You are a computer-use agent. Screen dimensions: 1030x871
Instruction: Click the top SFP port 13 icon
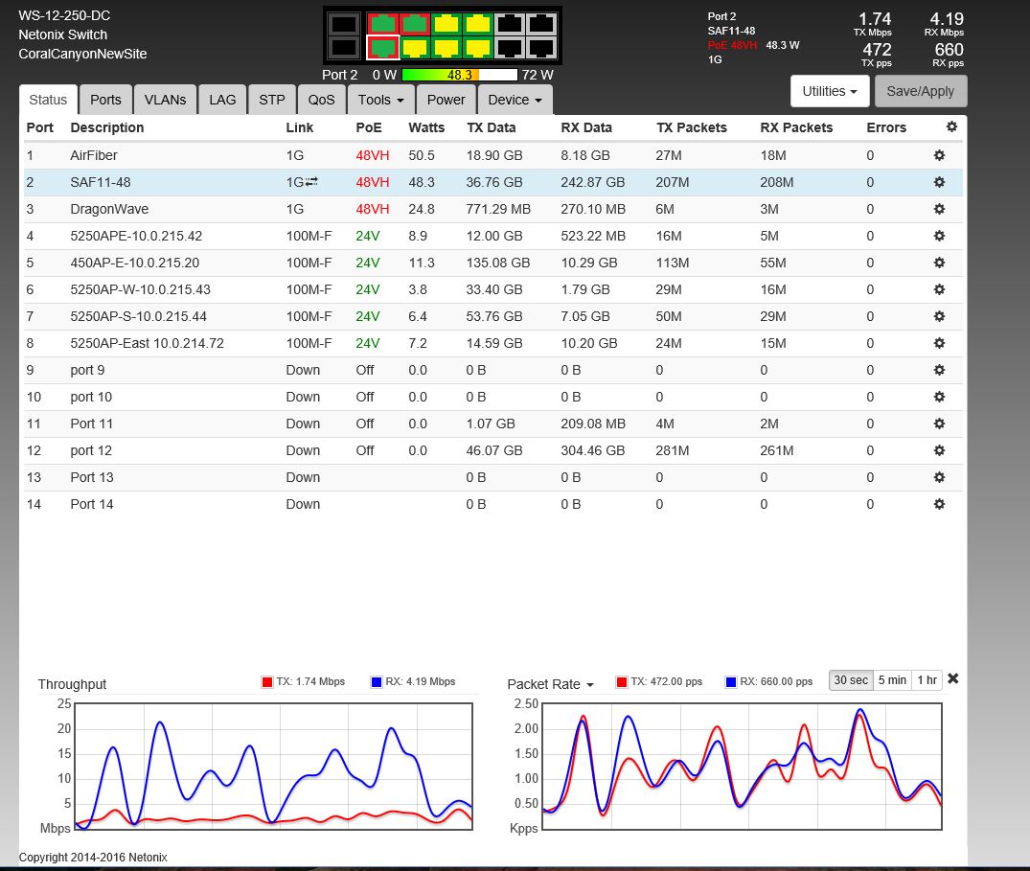[345, 24]
